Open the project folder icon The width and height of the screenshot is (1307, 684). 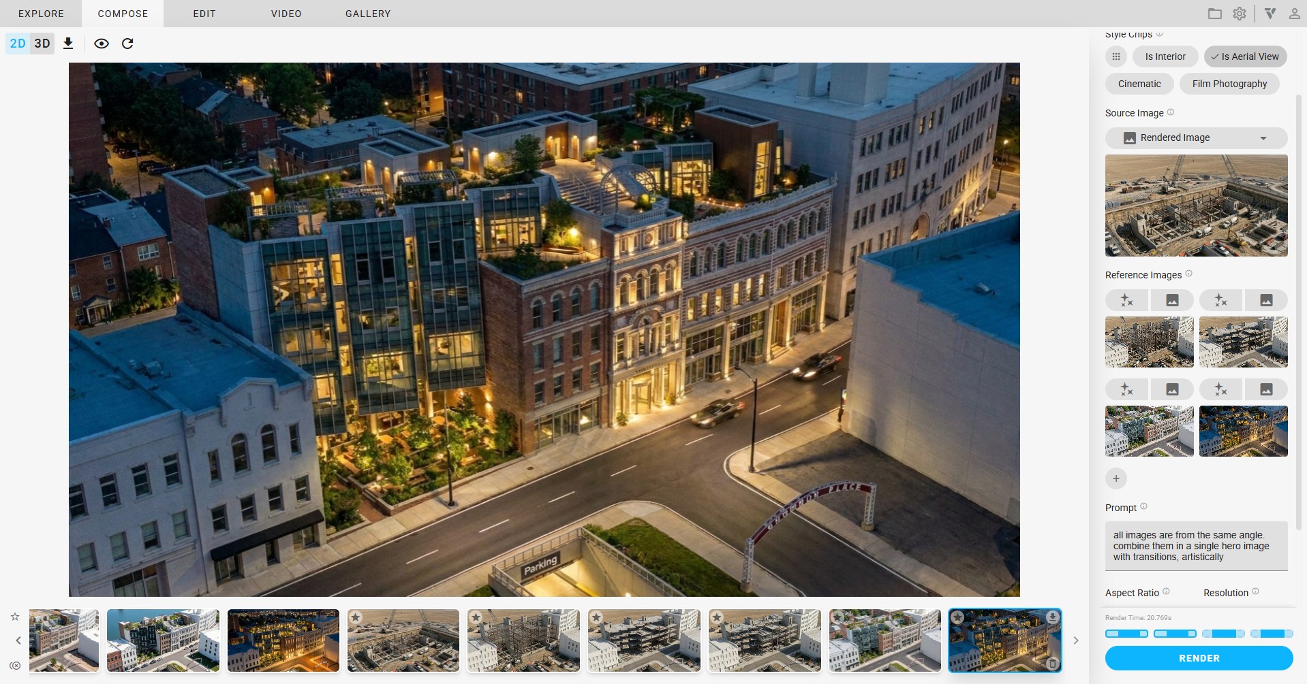point(1214,14)
